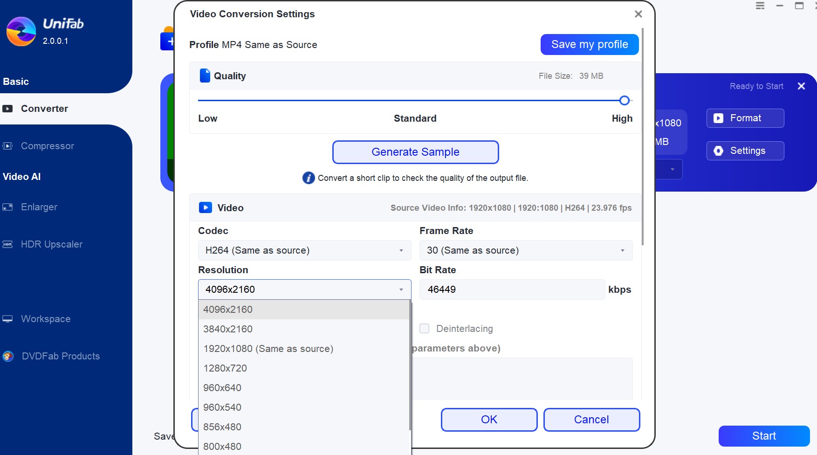Open the Enlarger module icon
The height and width of the screenshot is (455, 817).
7,207
